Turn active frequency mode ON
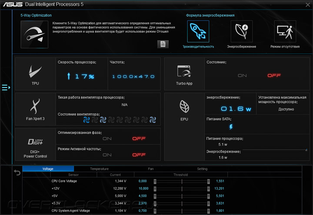 tap(107, 155)
